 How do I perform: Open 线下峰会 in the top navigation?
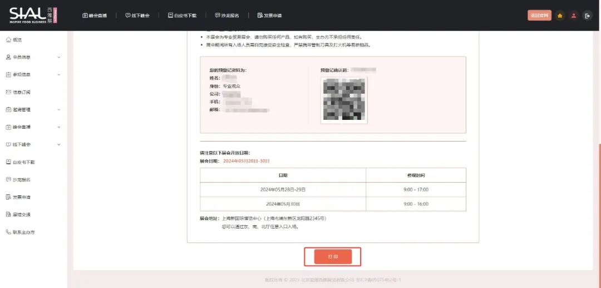pos(137,16)
